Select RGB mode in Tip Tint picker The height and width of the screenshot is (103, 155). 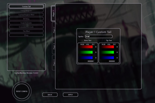click(x=103, y=45)
